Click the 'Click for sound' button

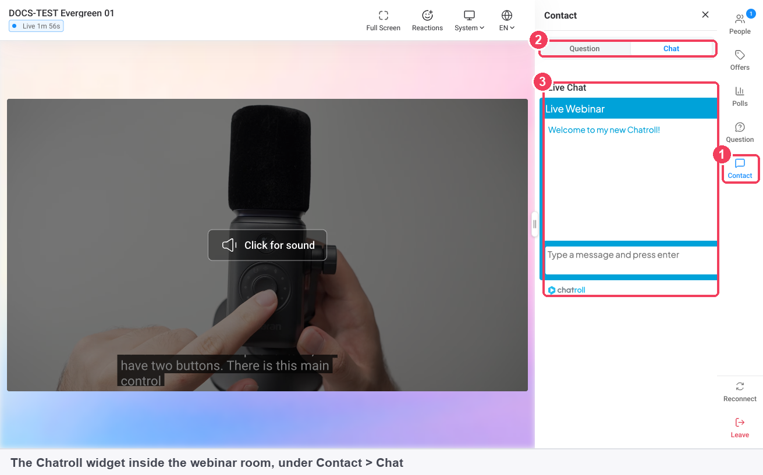(268, 245)
